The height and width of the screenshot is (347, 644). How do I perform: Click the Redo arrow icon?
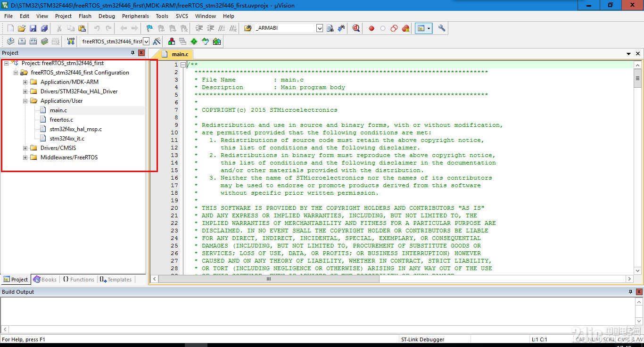point(108,28)
